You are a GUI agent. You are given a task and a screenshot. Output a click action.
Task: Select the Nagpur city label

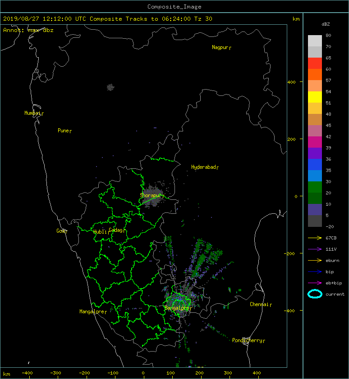(221, 47)
